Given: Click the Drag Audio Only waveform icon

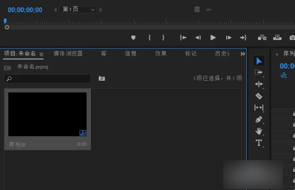Looking at the screenshot, I should point(208,10).
